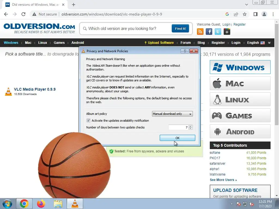The height and width of the screenshot is (209, 279).
Task: Select the Games nav menu item
Action: click(x=59, y=43)
